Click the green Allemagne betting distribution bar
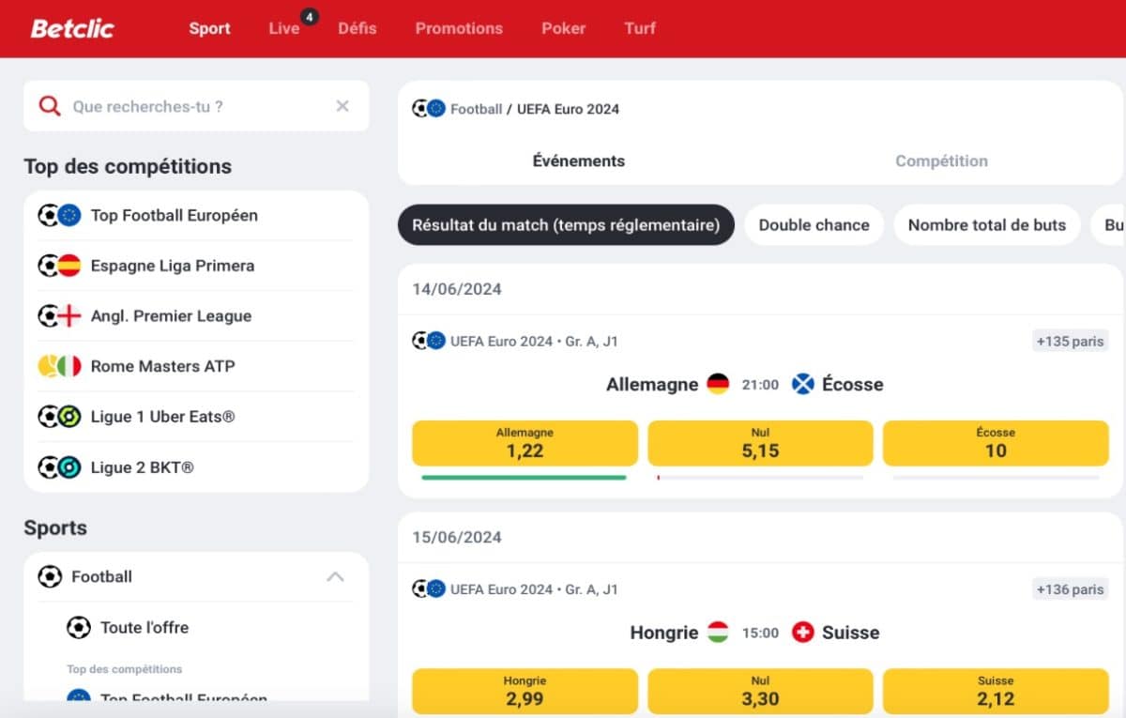1126x718 pixels. (524, 477)
